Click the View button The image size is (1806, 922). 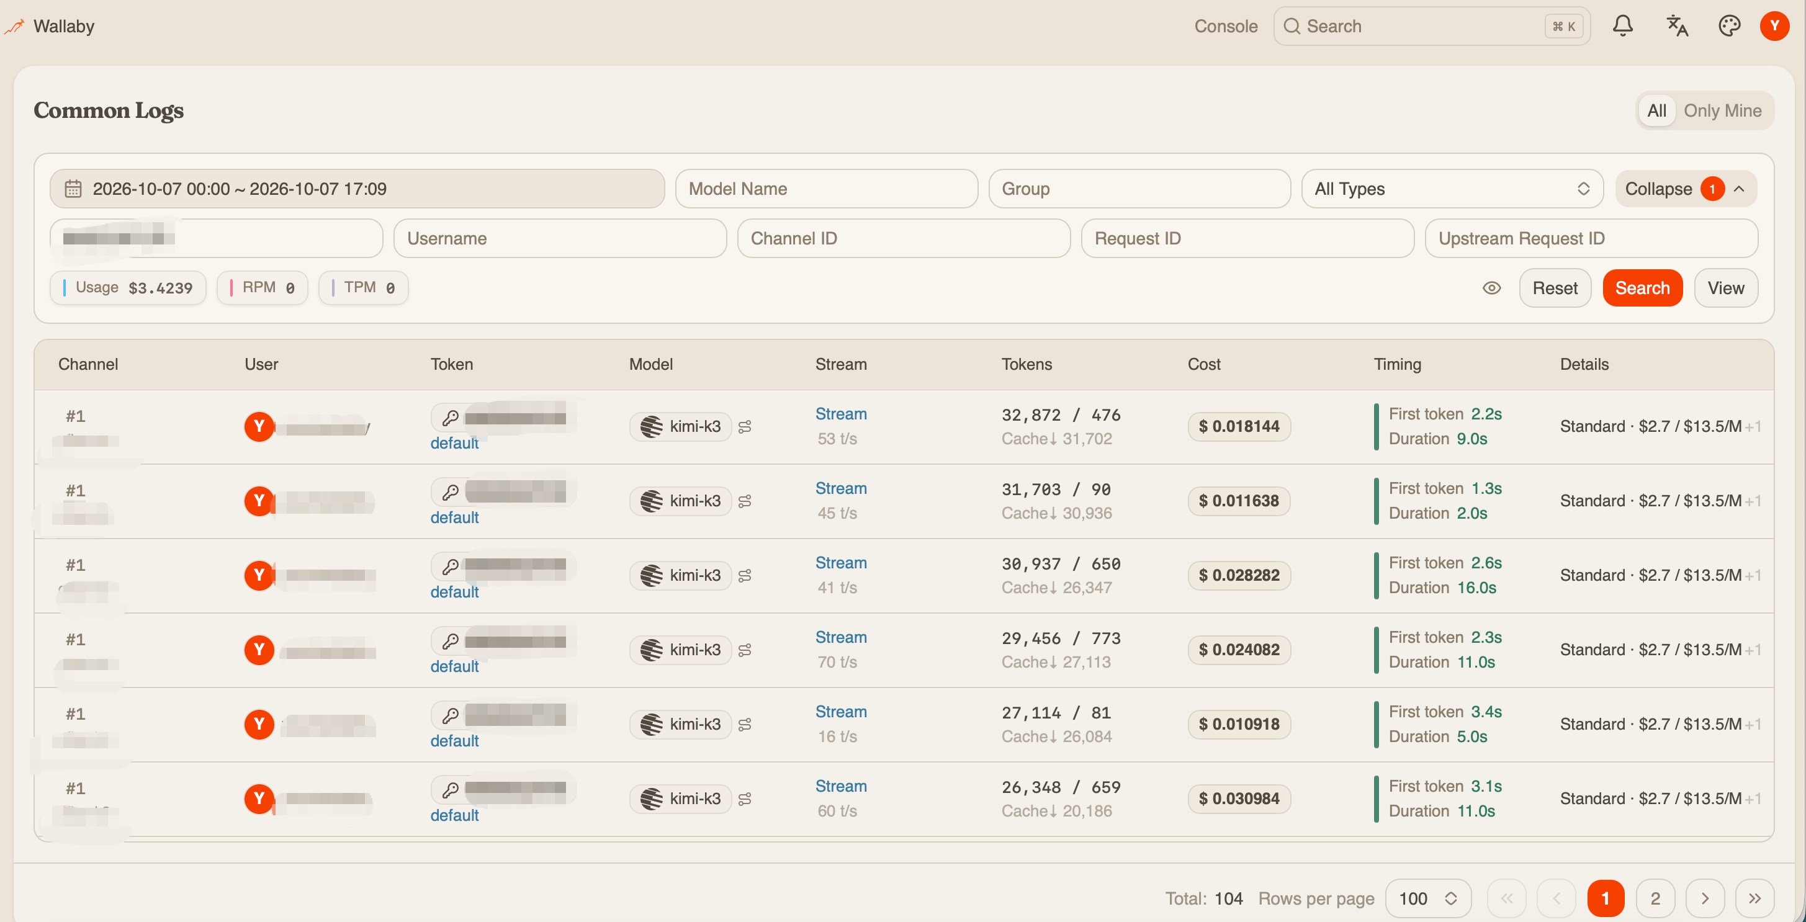1725,288
